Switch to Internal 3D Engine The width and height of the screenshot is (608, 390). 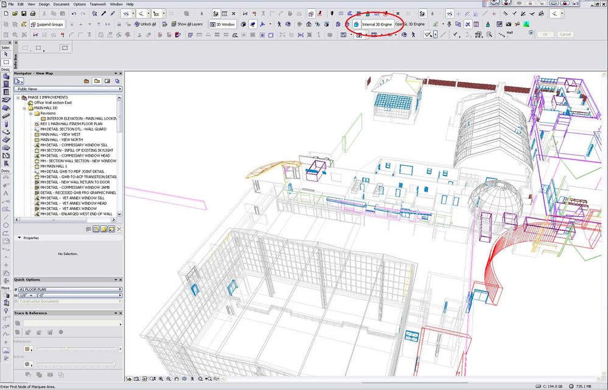377,24
